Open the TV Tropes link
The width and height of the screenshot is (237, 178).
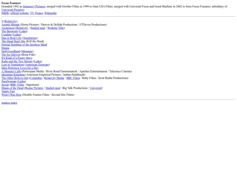pos(36,13)
